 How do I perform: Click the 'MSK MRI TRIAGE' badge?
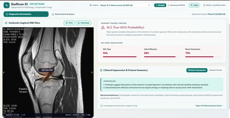(37, 4)
